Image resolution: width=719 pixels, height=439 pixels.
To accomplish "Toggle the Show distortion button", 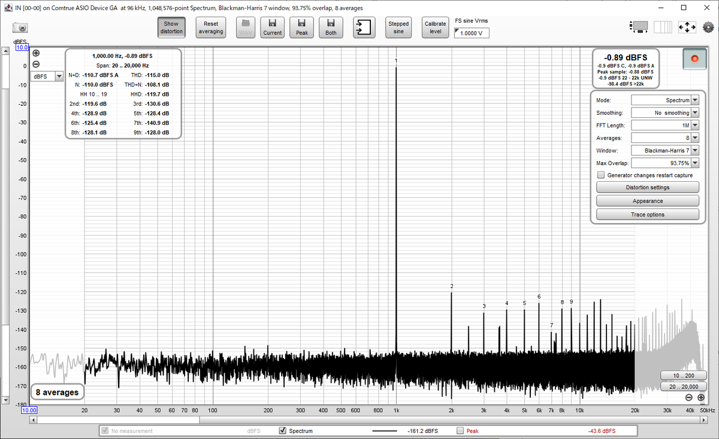I will 171,28.
